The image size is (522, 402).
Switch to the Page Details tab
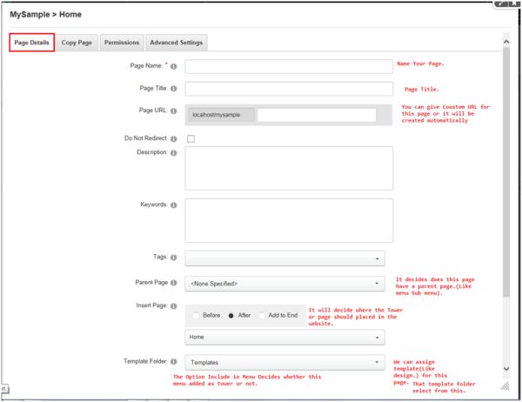point(31,43)
